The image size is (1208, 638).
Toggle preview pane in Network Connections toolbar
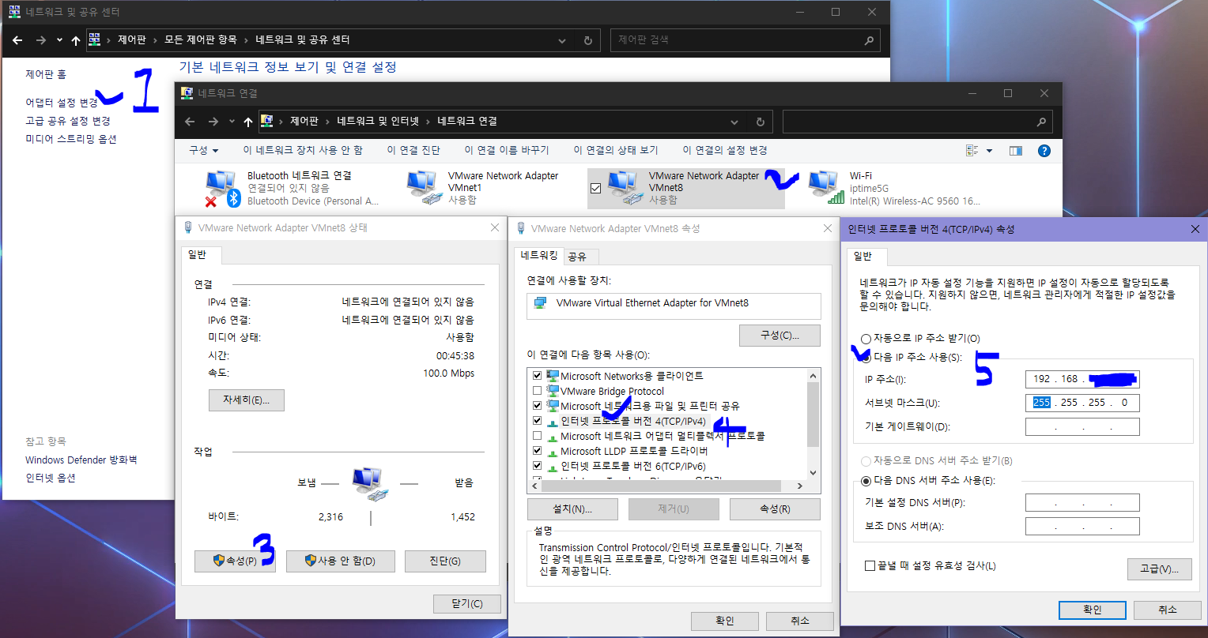pos(1016,150)
